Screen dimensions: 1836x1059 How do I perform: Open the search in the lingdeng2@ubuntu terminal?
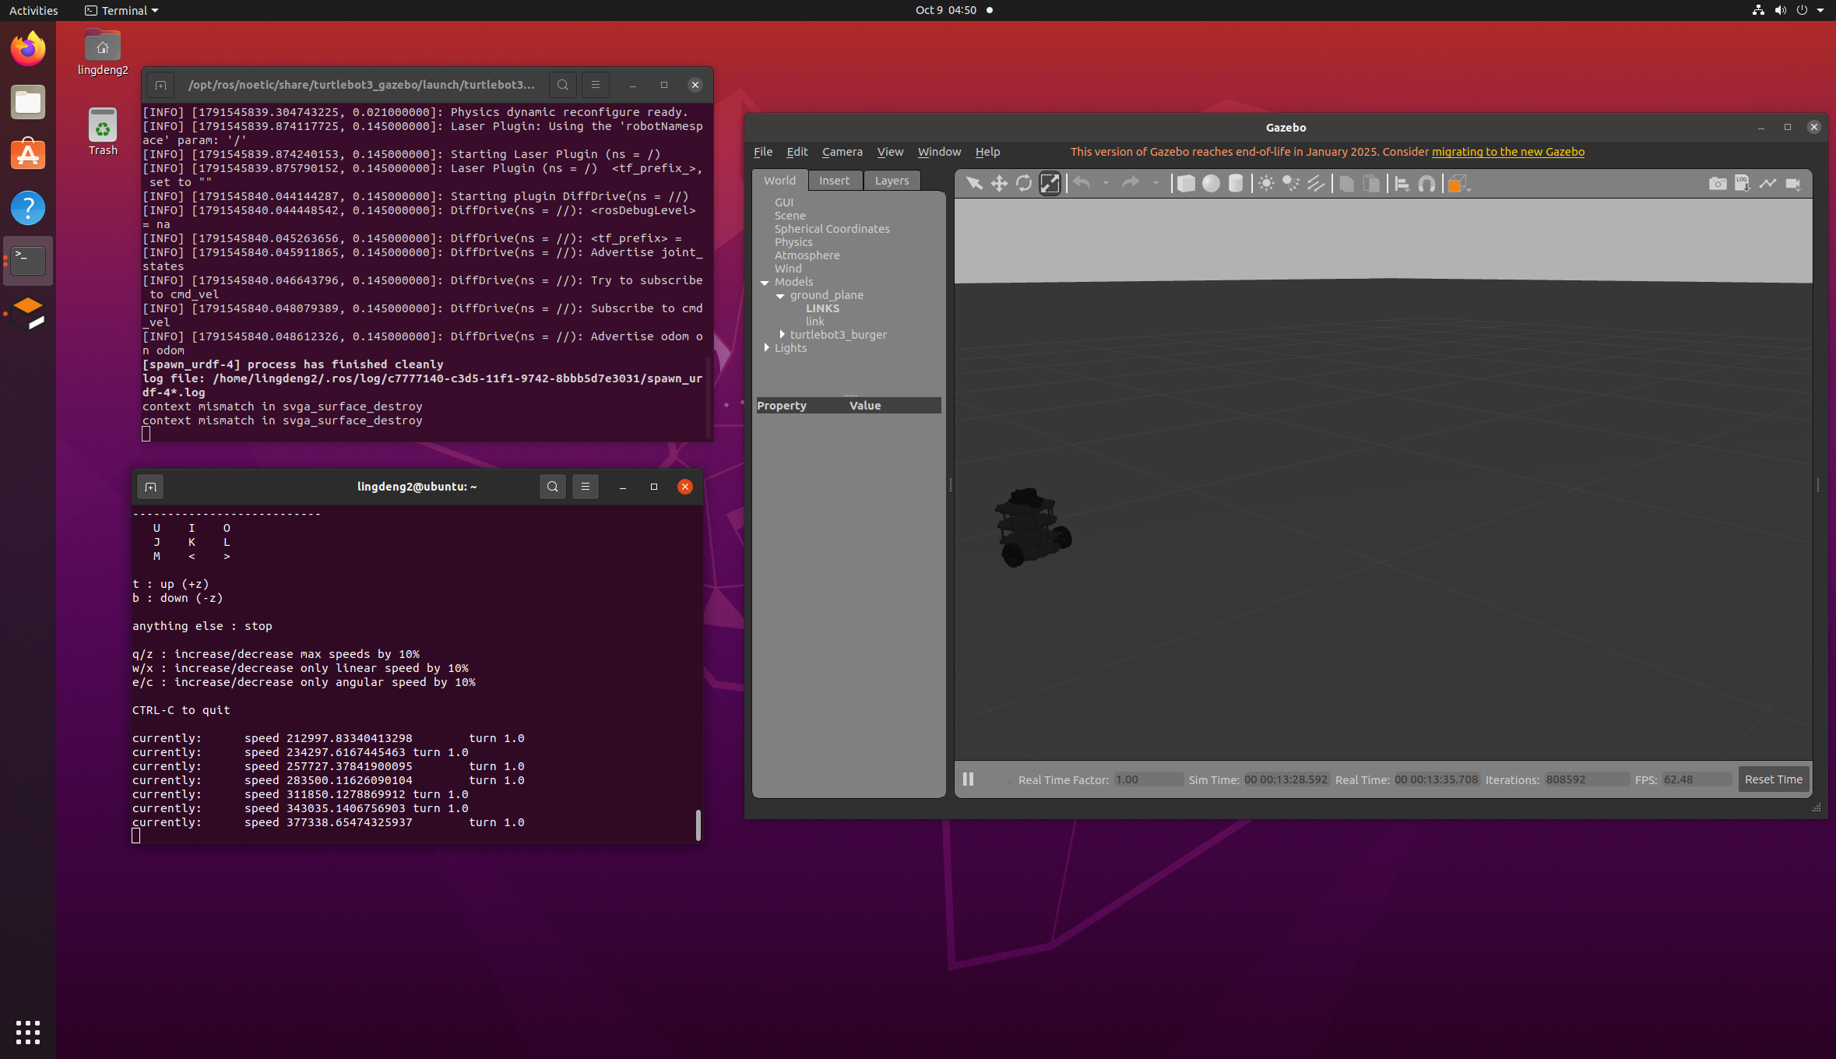pyautogui.click(x=552, y=487)
